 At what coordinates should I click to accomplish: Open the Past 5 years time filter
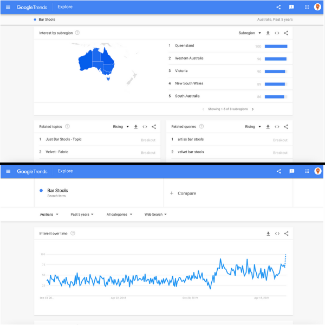pyautogui.click(x=82, y=214)
